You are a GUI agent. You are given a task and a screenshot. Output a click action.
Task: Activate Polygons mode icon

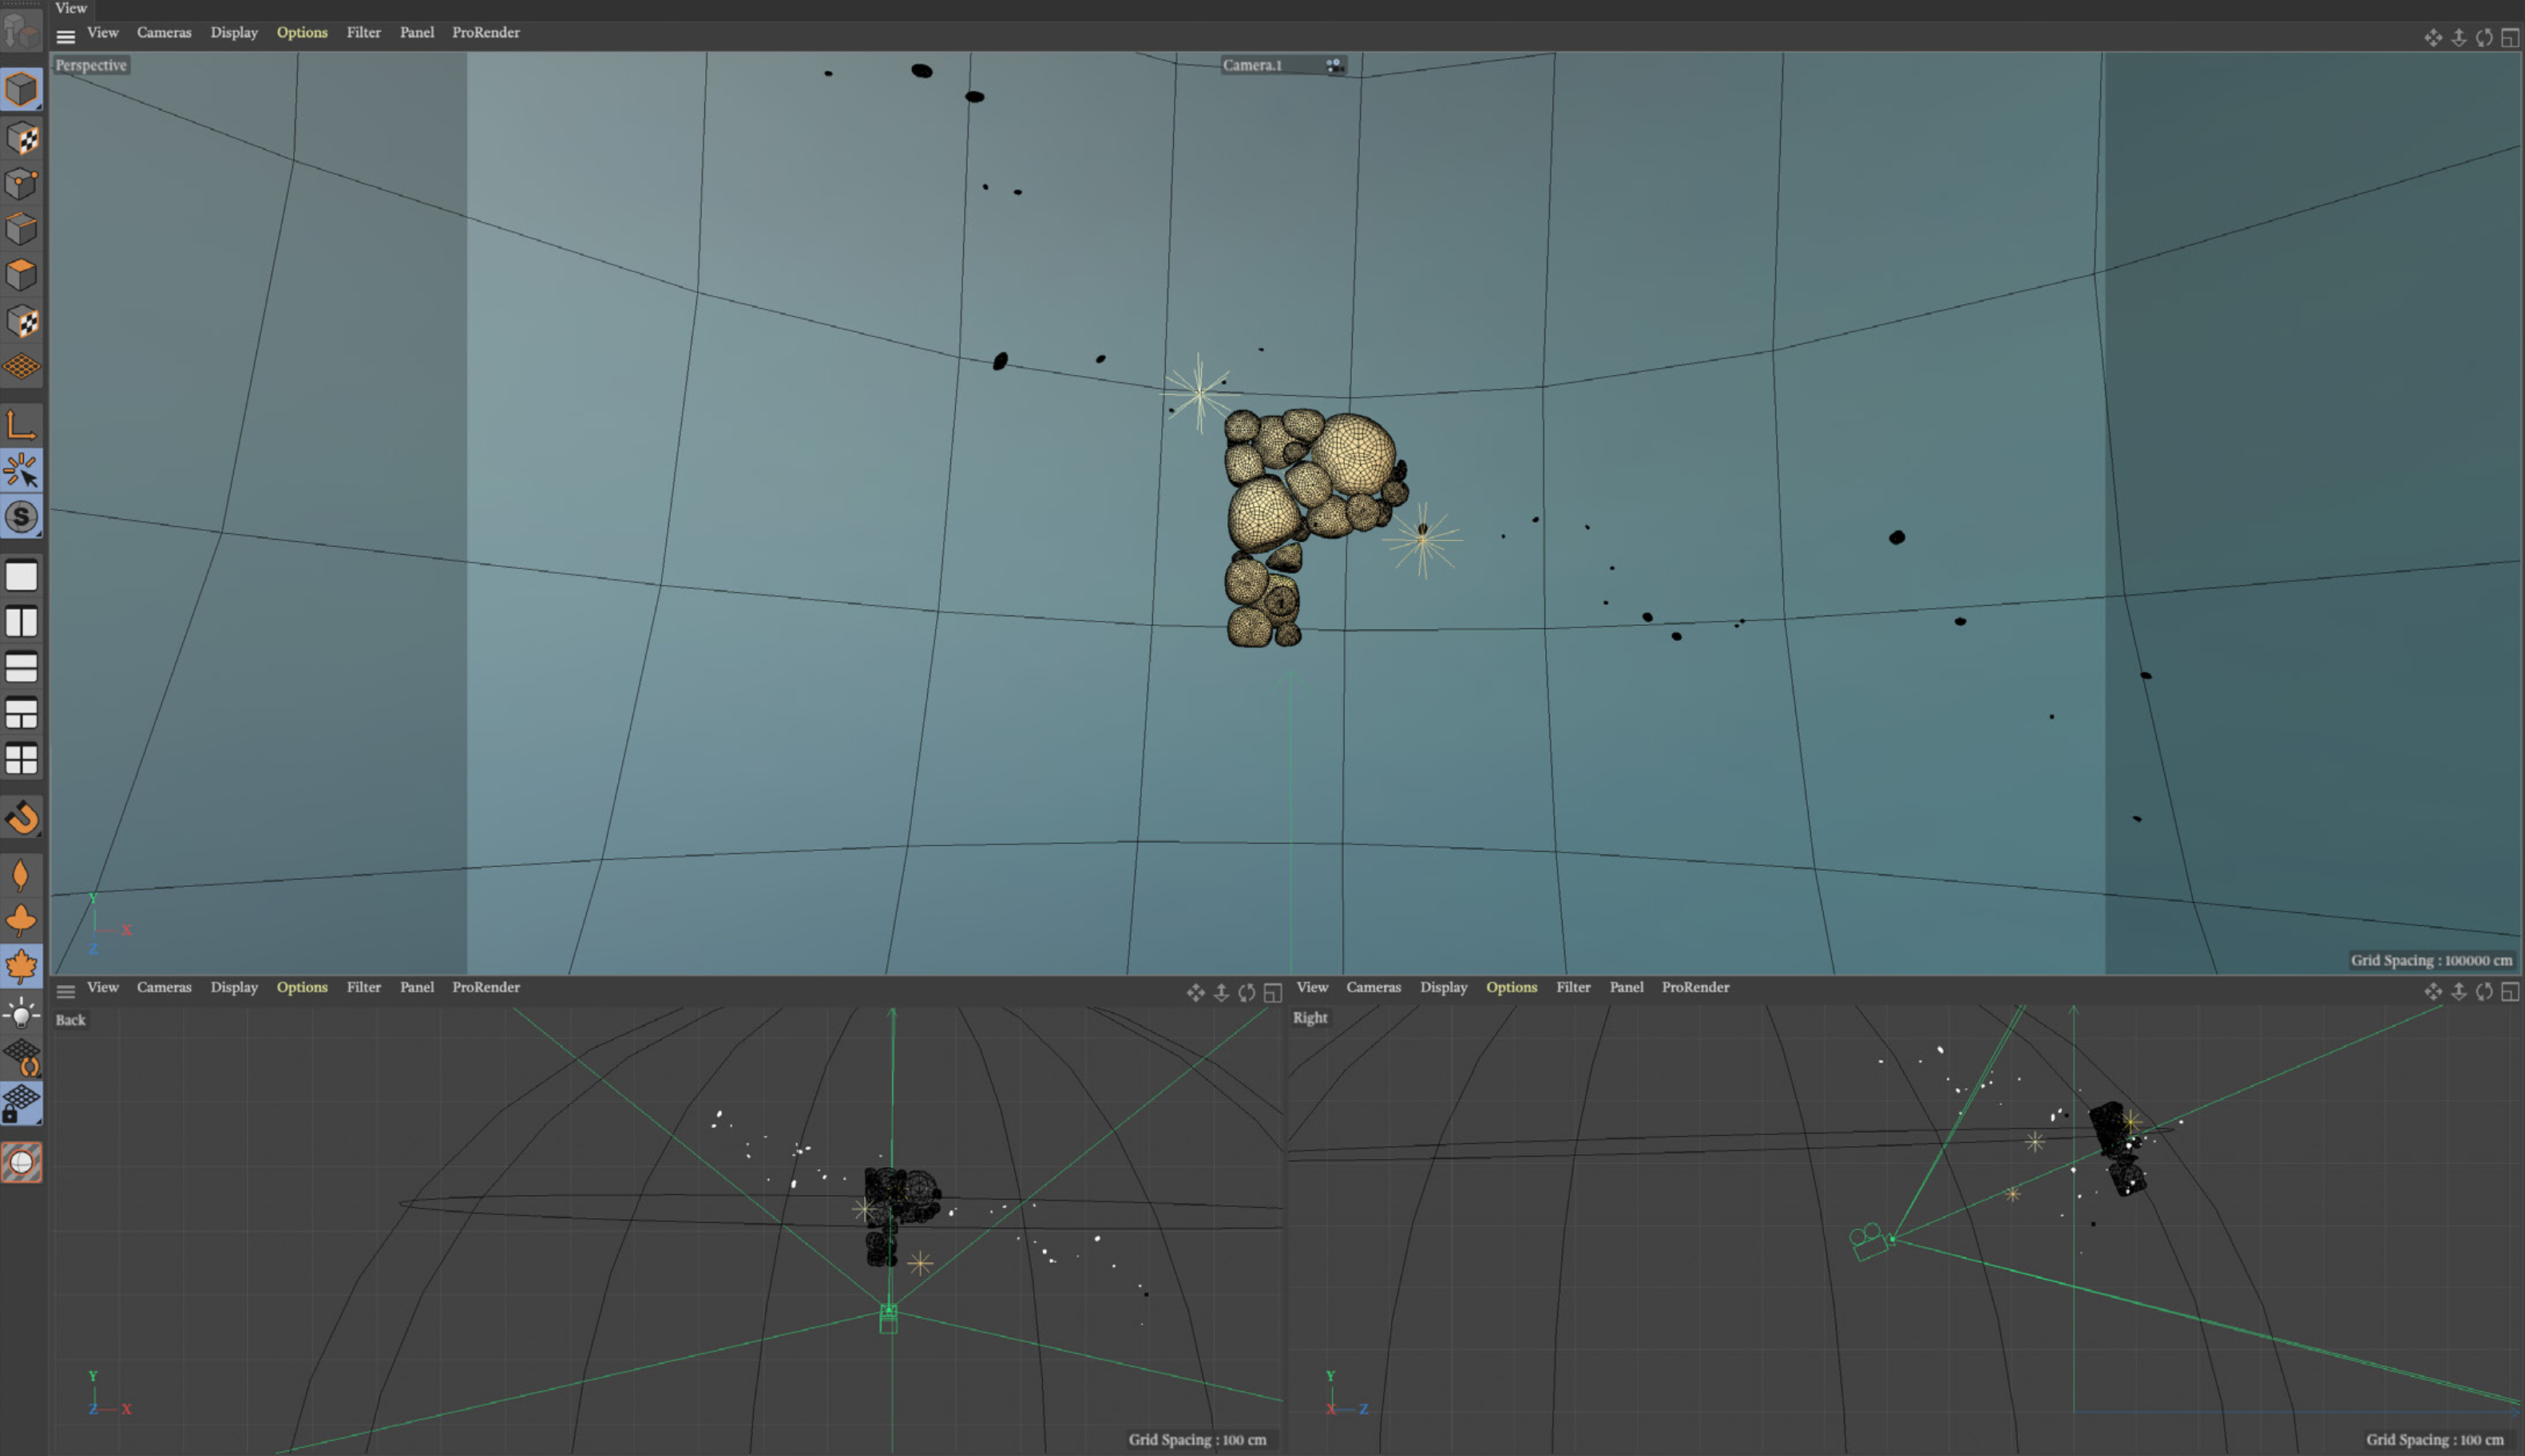point(21,275)
